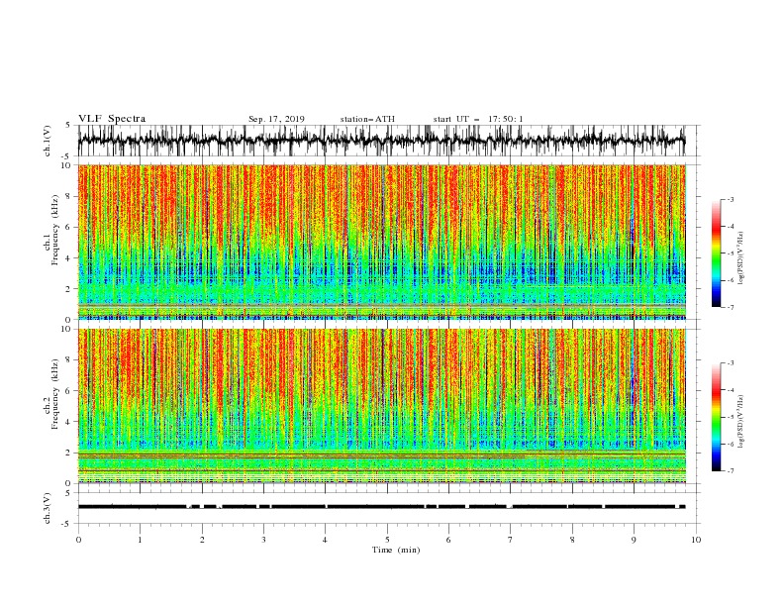The height and width of the screenshot is (606, 784).
Task: Click the time axis tick label "10"
Action: click(x=696, y=540)
